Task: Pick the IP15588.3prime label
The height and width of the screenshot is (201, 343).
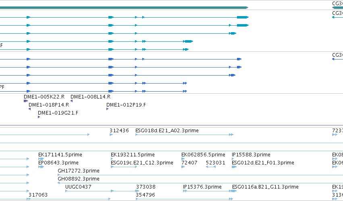Action: click(251, 155)
